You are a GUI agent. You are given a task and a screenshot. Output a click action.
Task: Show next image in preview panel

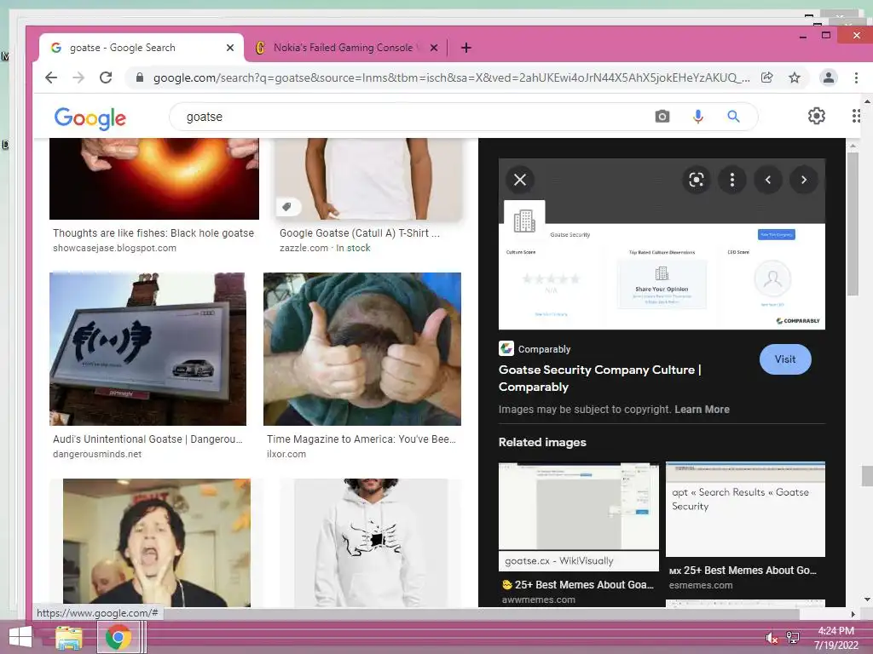point(803,180)
